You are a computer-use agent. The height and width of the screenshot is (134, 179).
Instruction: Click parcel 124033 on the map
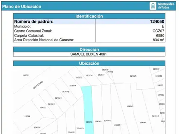point(161,95)
